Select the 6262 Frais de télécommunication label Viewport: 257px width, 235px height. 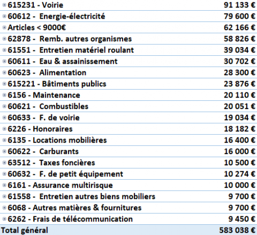pos(70,219)
